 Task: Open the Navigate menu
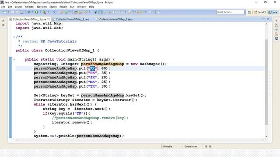pos(42,7)
